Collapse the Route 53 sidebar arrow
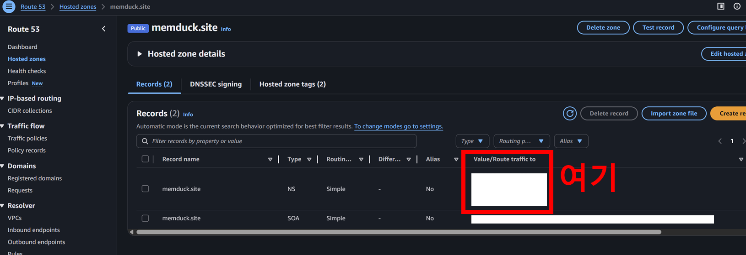Screen dimensions: 746x255 point(103,29)
